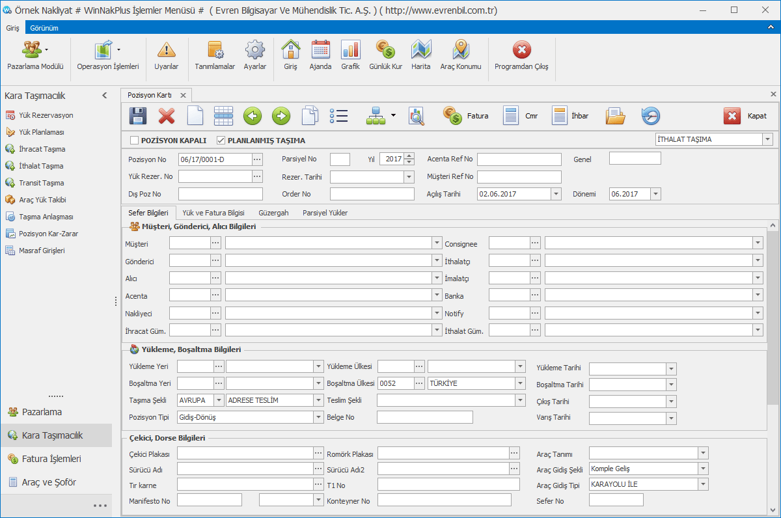Viewport: 781px width, 518px height.
Task: Expand the İTHALAT TAŞIMA type dropdown
Action: [768, 139]
